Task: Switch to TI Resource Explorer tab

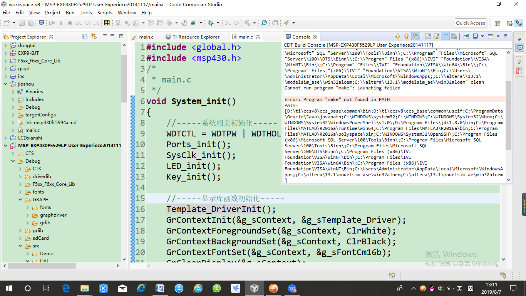Action: point(192,37)
